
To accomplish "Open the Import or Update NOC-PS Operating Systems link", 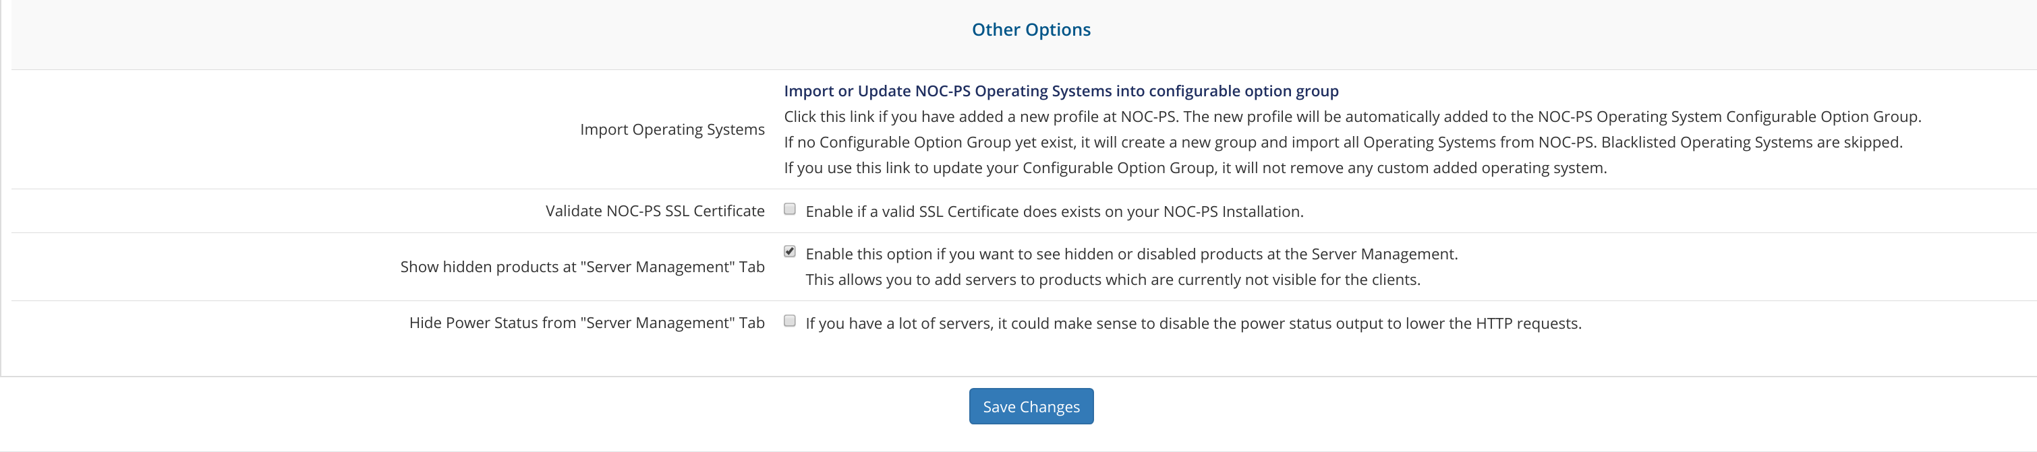I will (1061, 91).
